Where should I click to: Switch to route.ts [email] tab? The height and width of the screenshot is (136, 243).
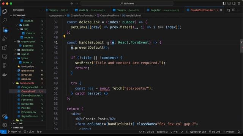click(x=126, y=10)
